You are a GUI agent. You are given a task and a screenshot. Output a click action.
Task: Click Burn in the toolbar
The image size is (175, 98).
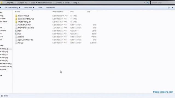coord(40,8)
